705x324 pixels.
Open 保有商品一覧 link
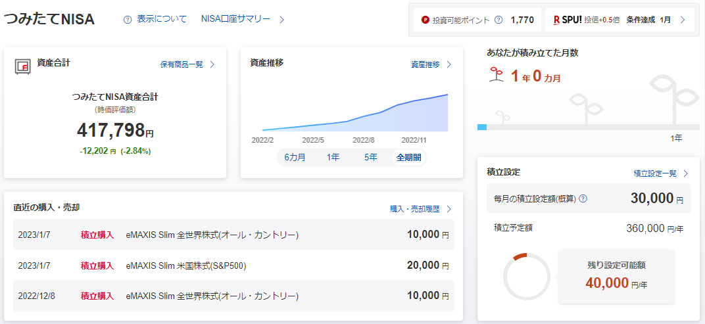182,64
